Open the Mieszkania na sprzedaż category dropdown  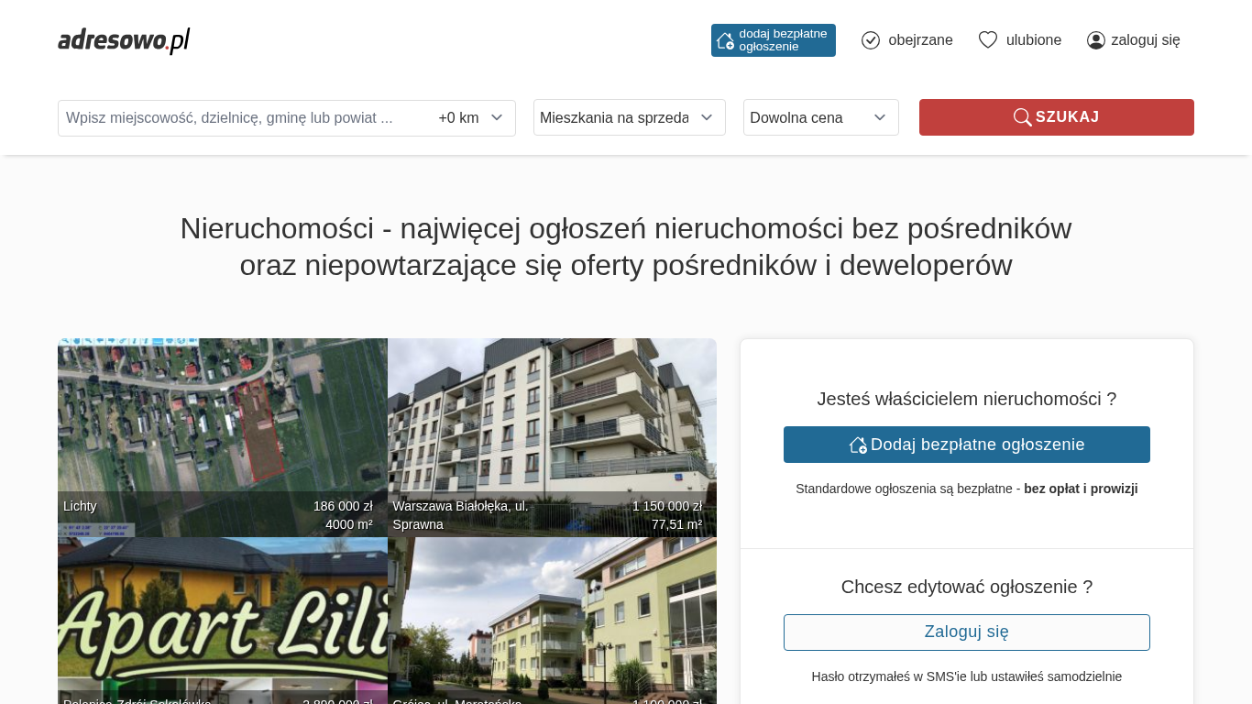[x=629, y=117]
